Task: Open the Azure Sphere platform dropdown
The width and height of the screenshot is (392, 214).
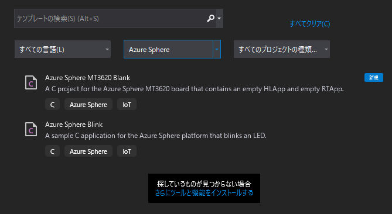Action: (x=172, y=49)
